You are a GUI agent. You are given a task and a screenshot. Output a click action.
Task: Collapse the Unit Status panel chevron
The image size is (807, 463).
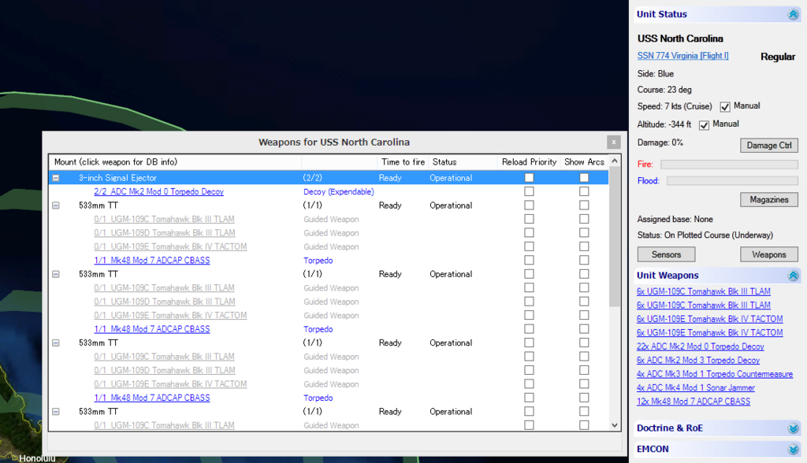[x=793, y=14]
